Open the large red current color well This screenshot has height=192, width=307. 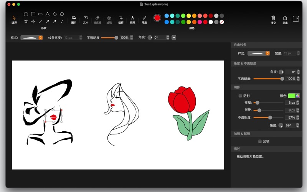(x=157, y=18)
